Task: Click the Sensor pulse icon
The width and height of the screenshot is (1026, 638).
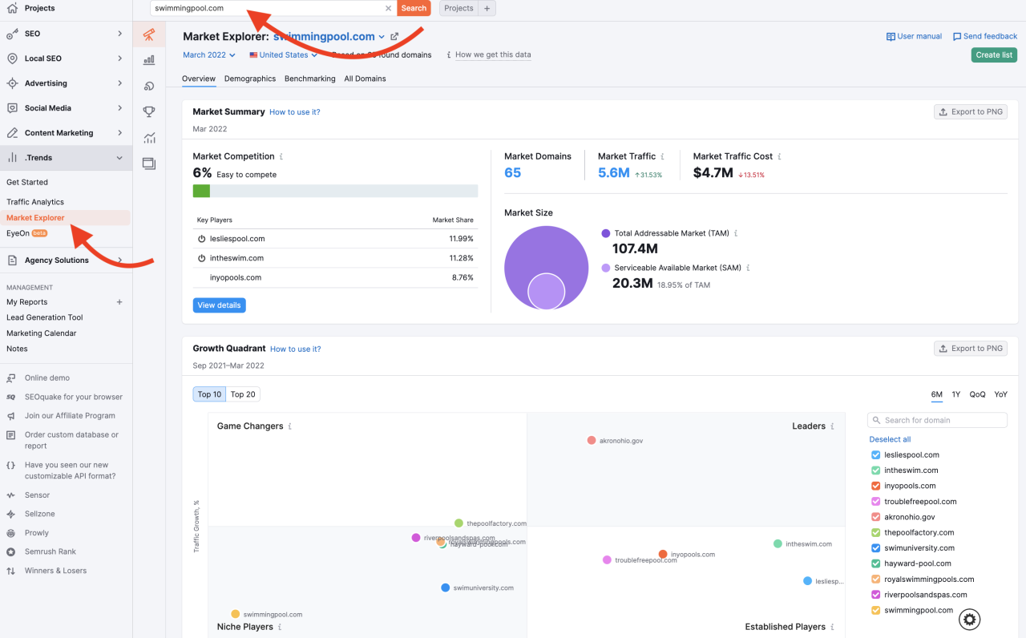Action: [11, 495]
